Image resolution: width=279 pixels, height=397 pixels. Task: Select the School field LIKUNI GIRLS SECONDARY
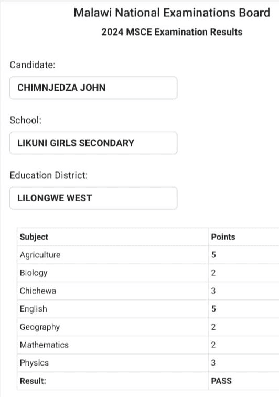click(x=93, y=143)
